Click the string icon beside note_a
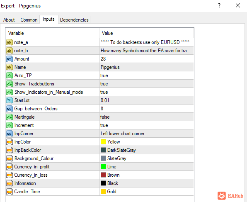Screen dimensions: 247x202 coord(10,42)
